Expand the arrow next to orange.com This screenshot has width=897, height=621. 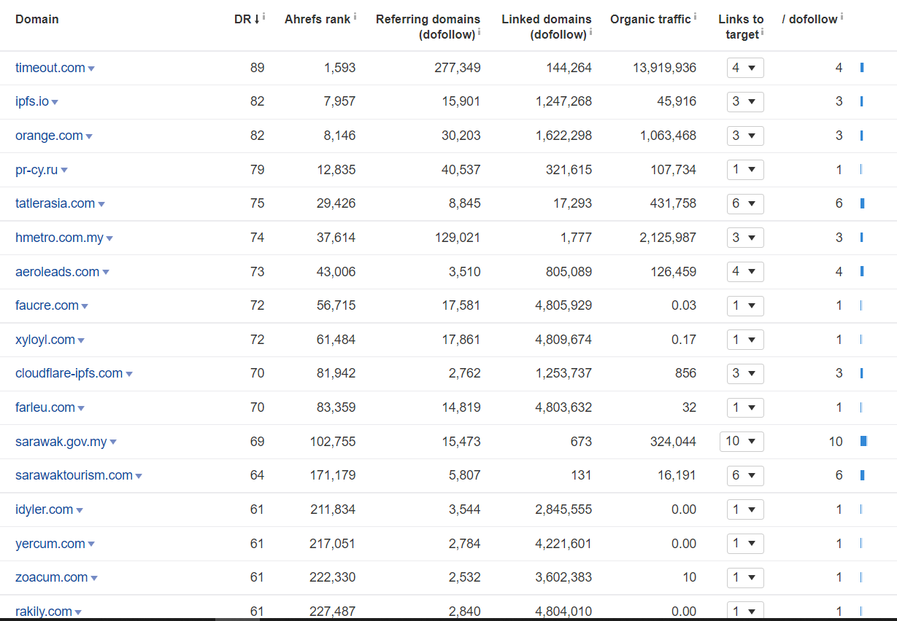tap(89, 136)
